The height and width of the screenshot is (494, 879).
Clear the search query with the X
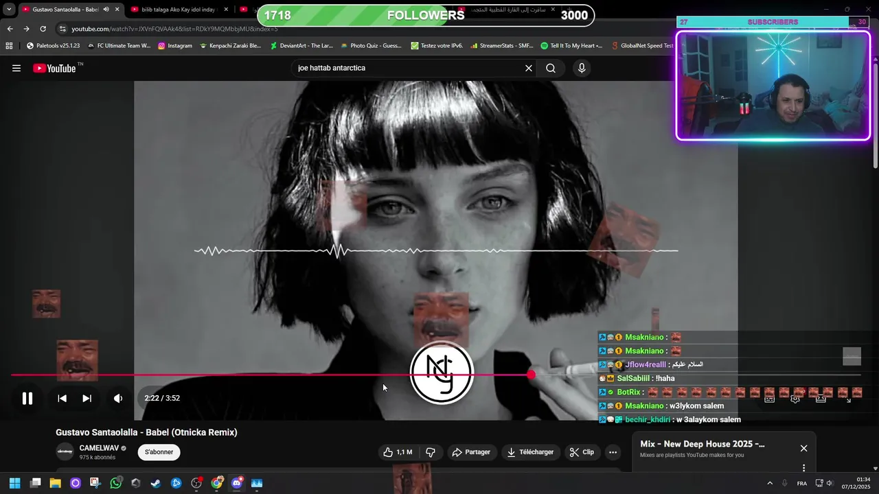[529, 68]
